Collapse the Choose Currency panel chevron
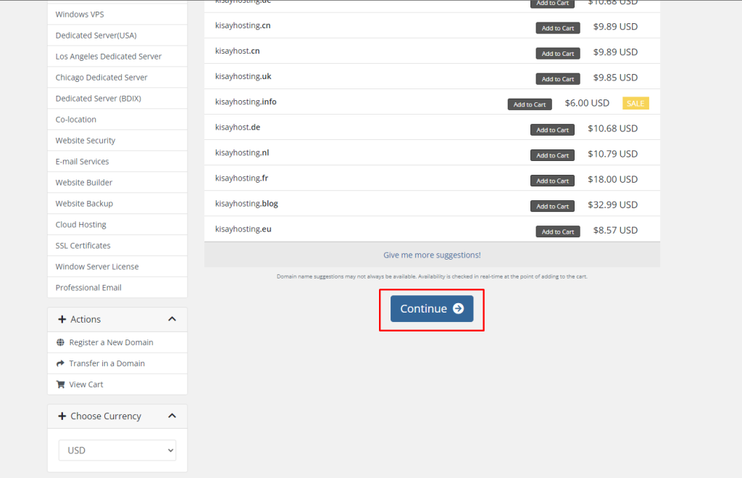 [x=172, y=416]
